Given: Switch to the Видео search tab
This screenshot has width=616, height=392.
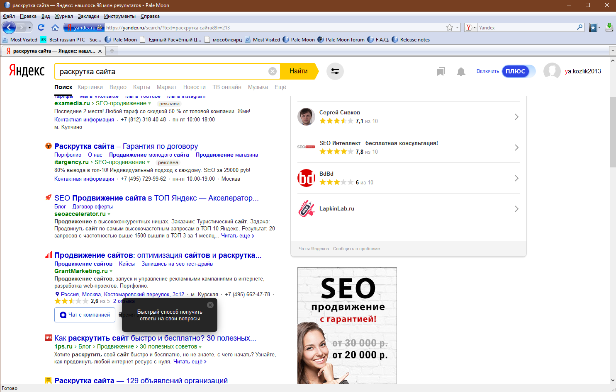Looking at the screenshot, I should (118, 87).
